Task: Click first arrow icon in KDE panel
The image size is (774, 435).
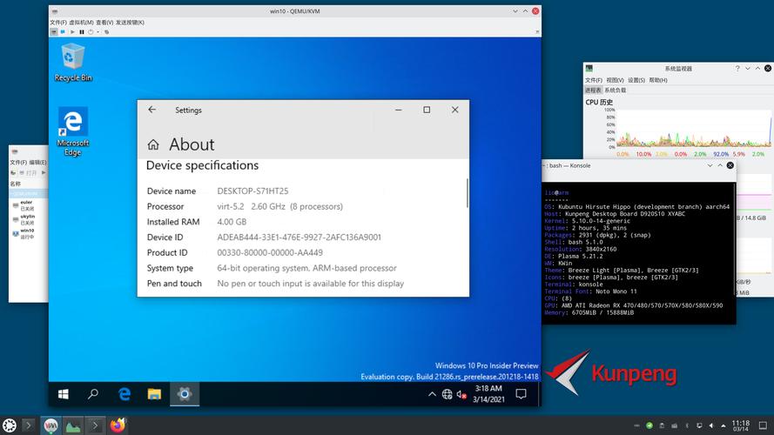Action: tap(28, 425)
